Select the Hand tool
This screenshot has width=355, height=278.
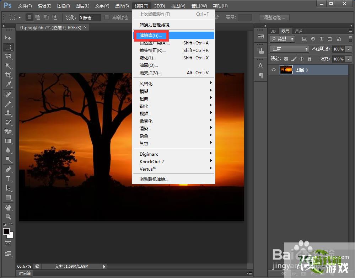pyautogui.click(x=8, y=207)
